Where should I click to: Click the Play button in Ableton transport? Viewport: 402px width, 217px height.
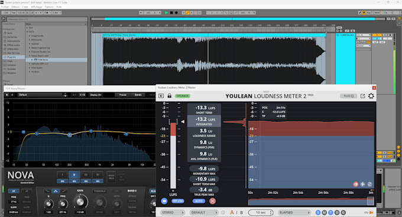tap(166, 12)
